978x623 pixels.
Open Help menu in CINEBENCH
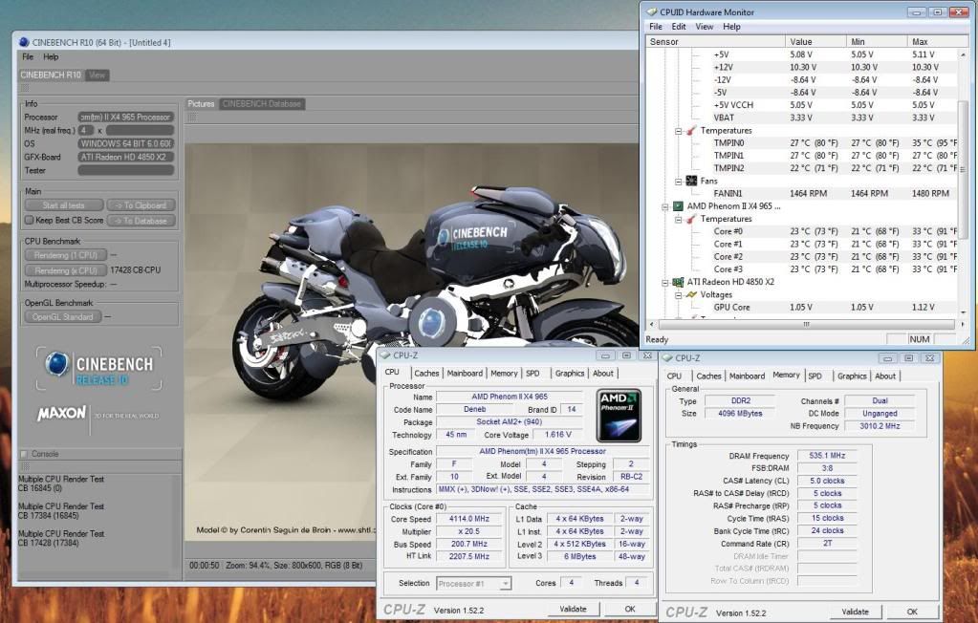click(51, 56)
